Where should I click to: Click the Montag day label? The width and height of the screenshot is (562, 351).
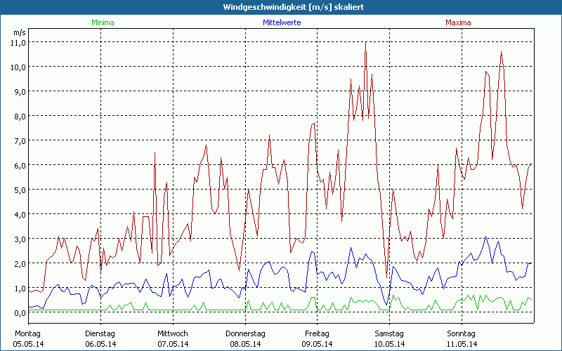(27, 333)
